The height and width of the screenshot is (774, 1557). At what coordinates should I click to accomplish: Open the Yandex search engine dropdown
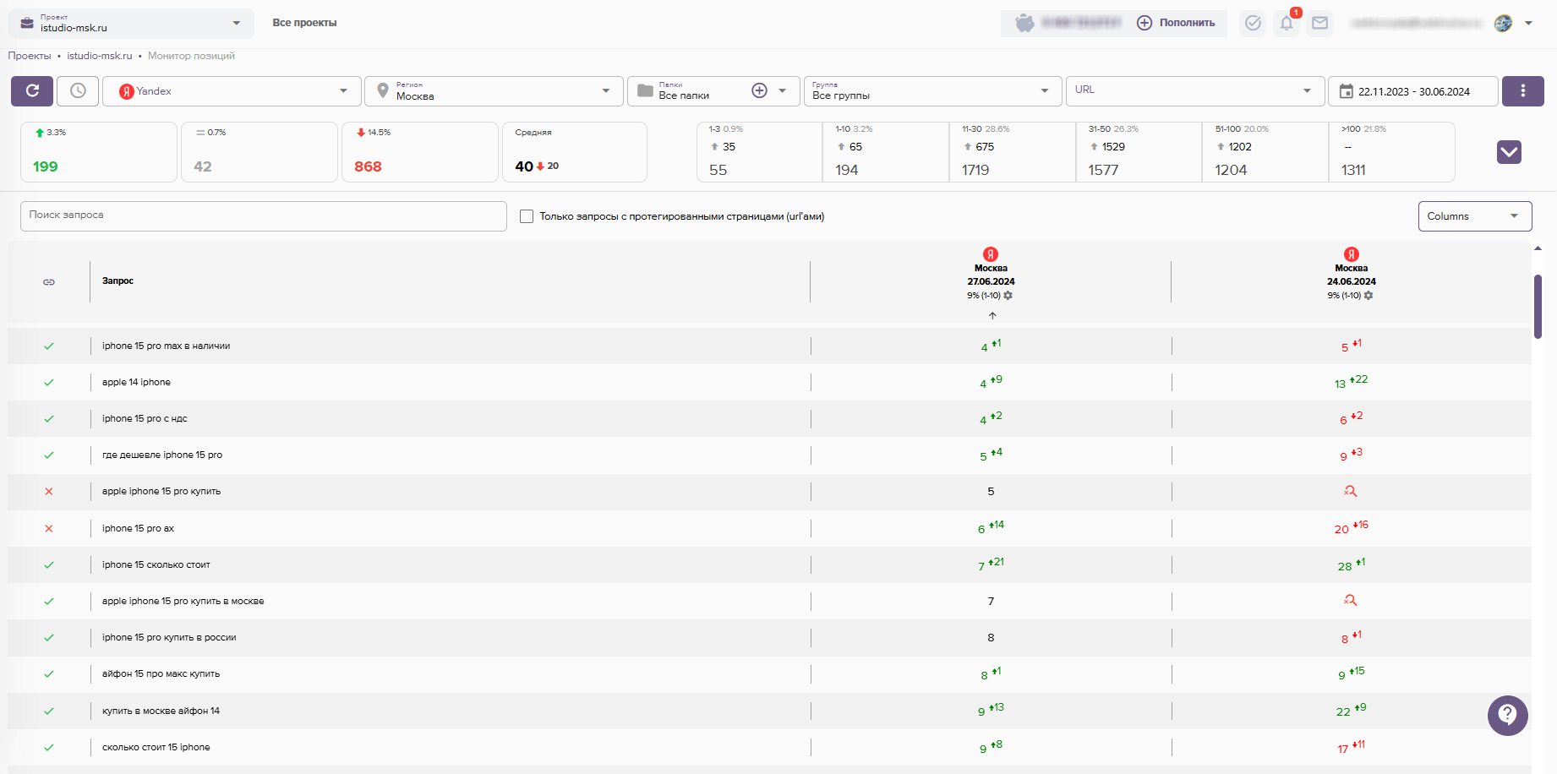coord(232,91)
